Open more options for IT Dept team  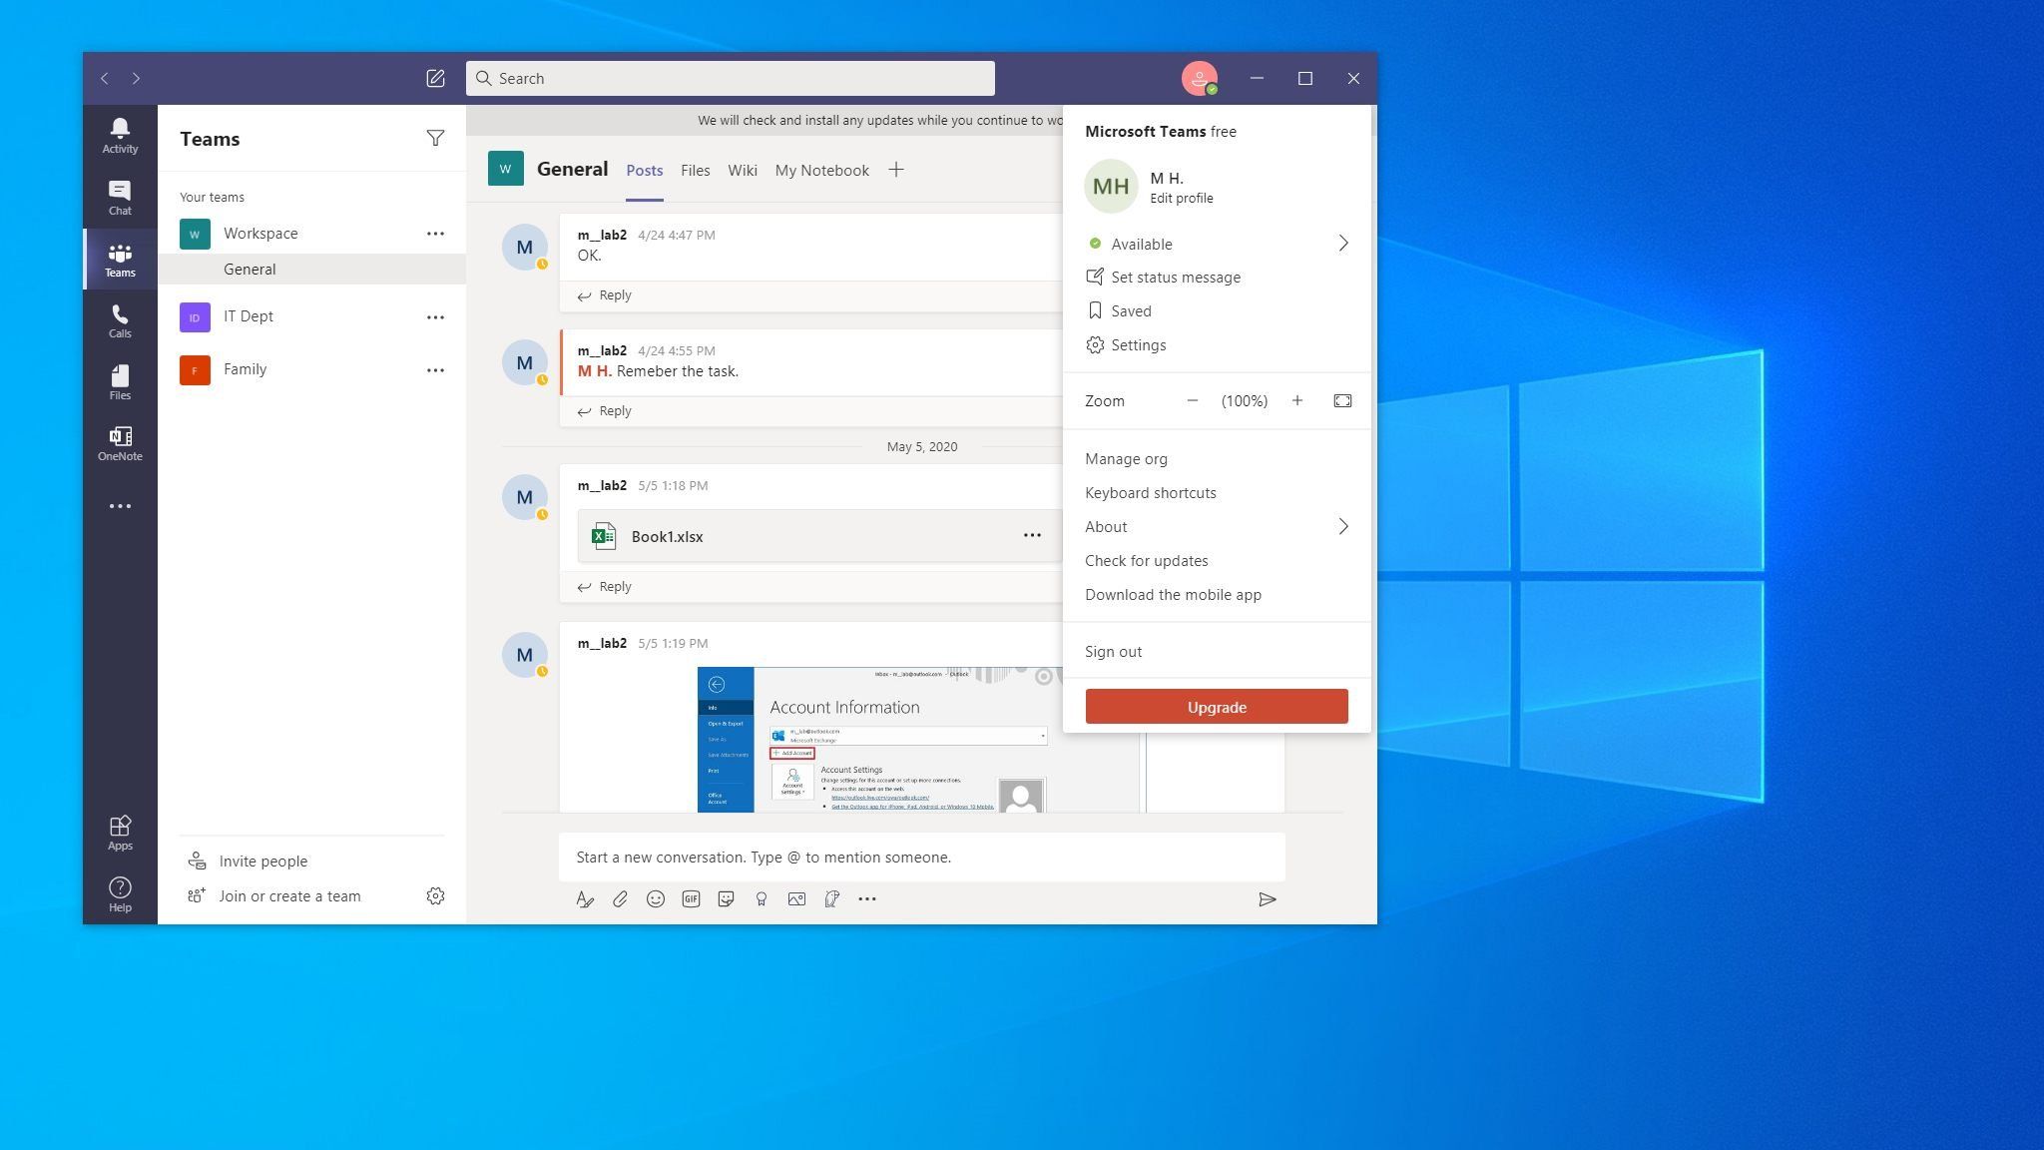pos(435,316)
